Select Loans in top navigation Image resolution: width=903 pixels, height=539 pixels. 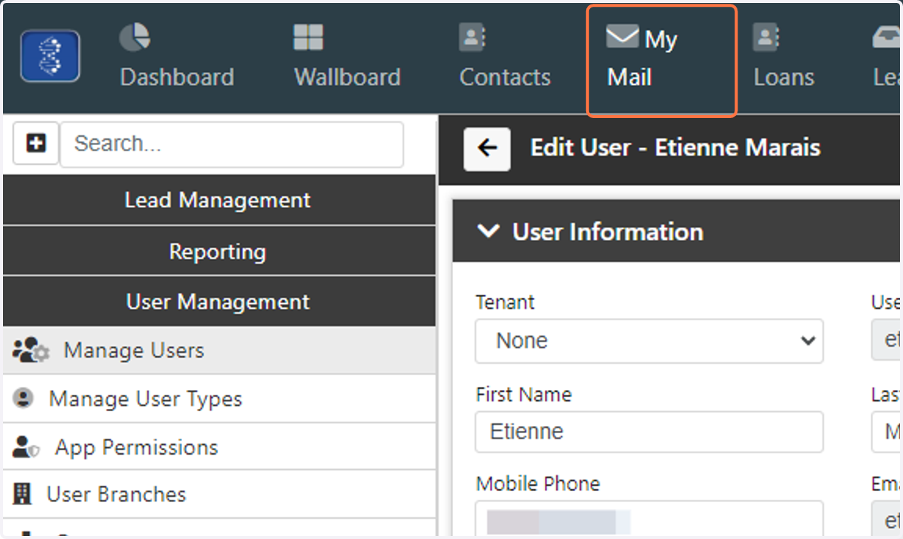coord(784,56)
